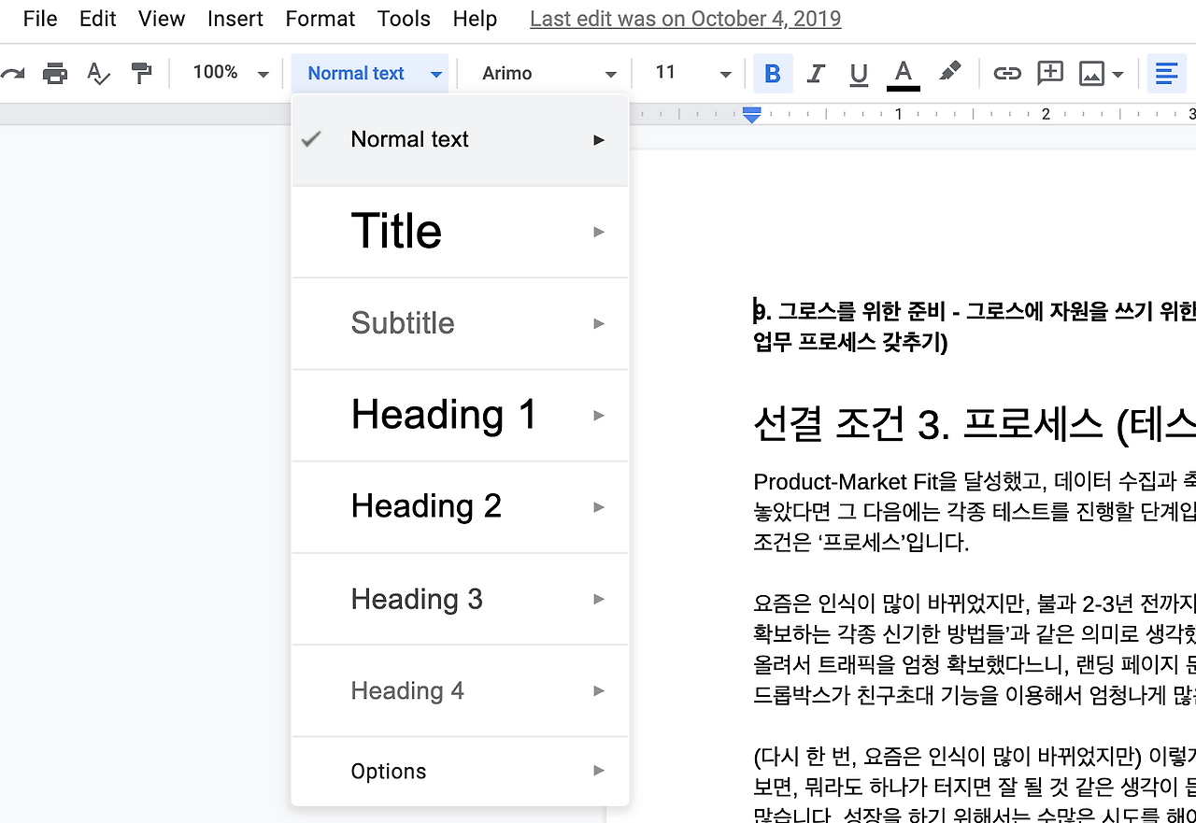The height and width of the screenshot is (823, 1196).
Task: Expand the Options submenu arrow
Action: coord(599,771)
